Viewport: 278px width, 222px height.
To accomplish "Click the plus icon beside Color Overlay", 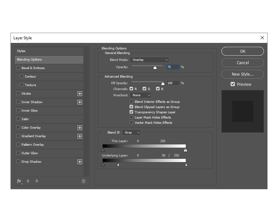I will (x=80, y=127).
